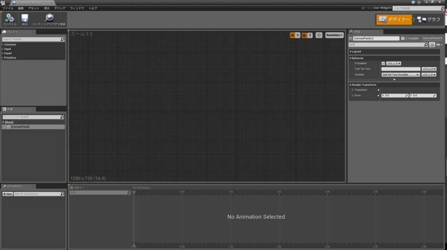
Task: Open the ウィンドウ menu
Action: (77, 8)
